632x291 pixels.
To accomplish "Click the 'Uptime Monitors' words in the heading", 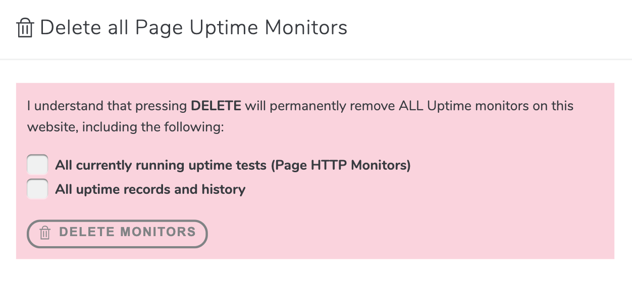I will click(269, 28).
